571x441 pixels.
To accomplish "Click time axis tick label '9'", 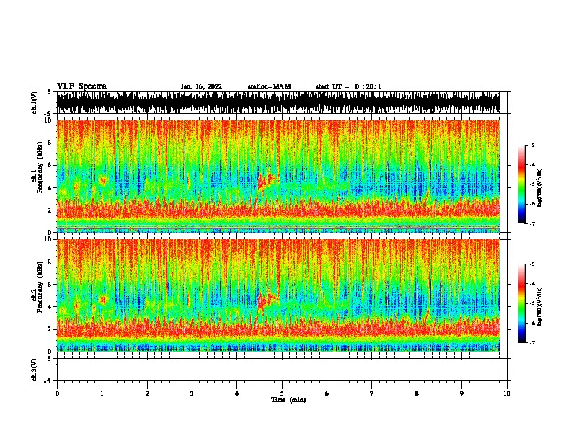I will pos(461,393).
